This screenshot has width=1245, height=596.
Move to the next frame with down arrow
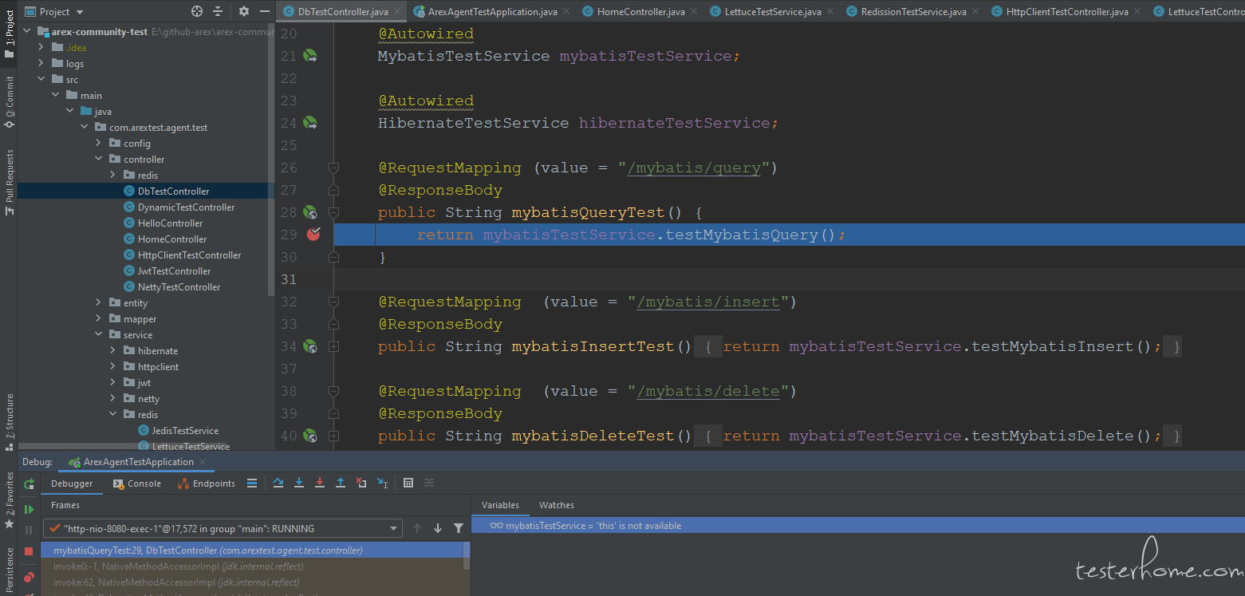(438, 528)
